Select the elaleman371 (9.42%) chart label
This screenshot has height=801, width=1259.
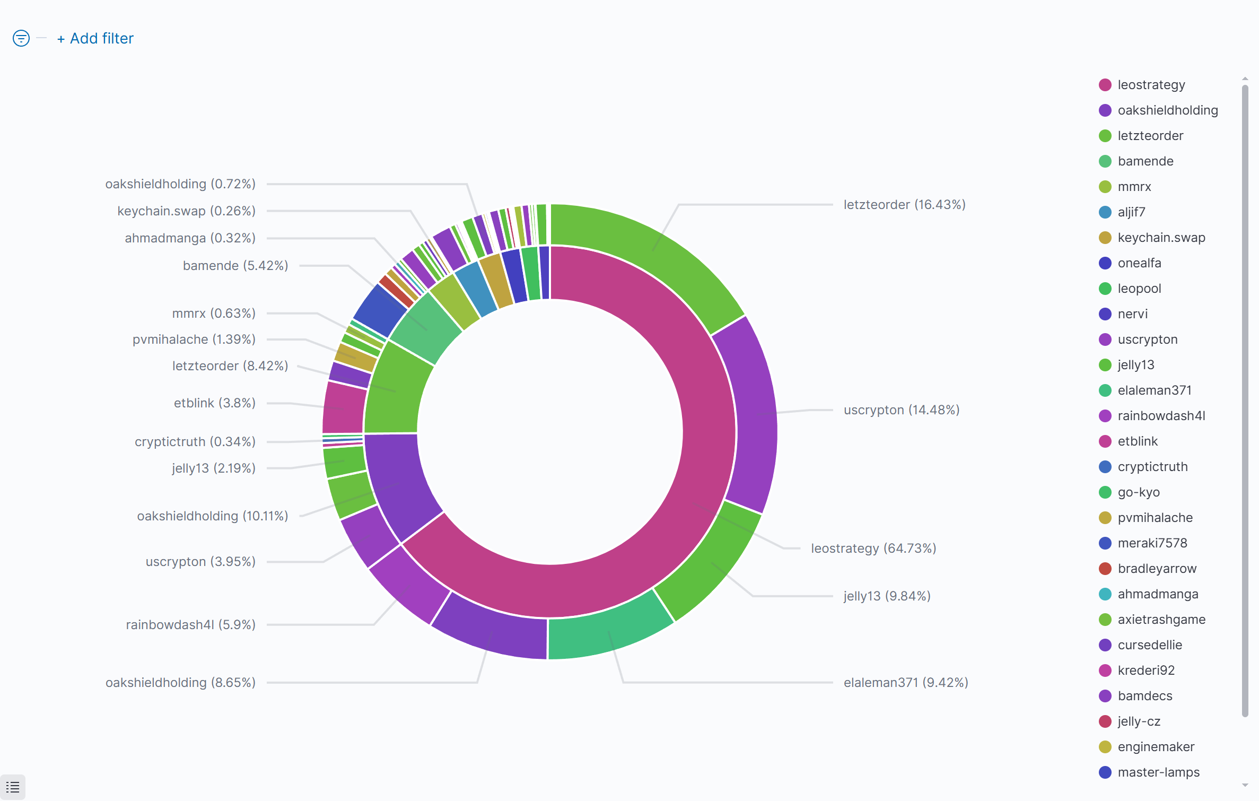click(905, 683)
